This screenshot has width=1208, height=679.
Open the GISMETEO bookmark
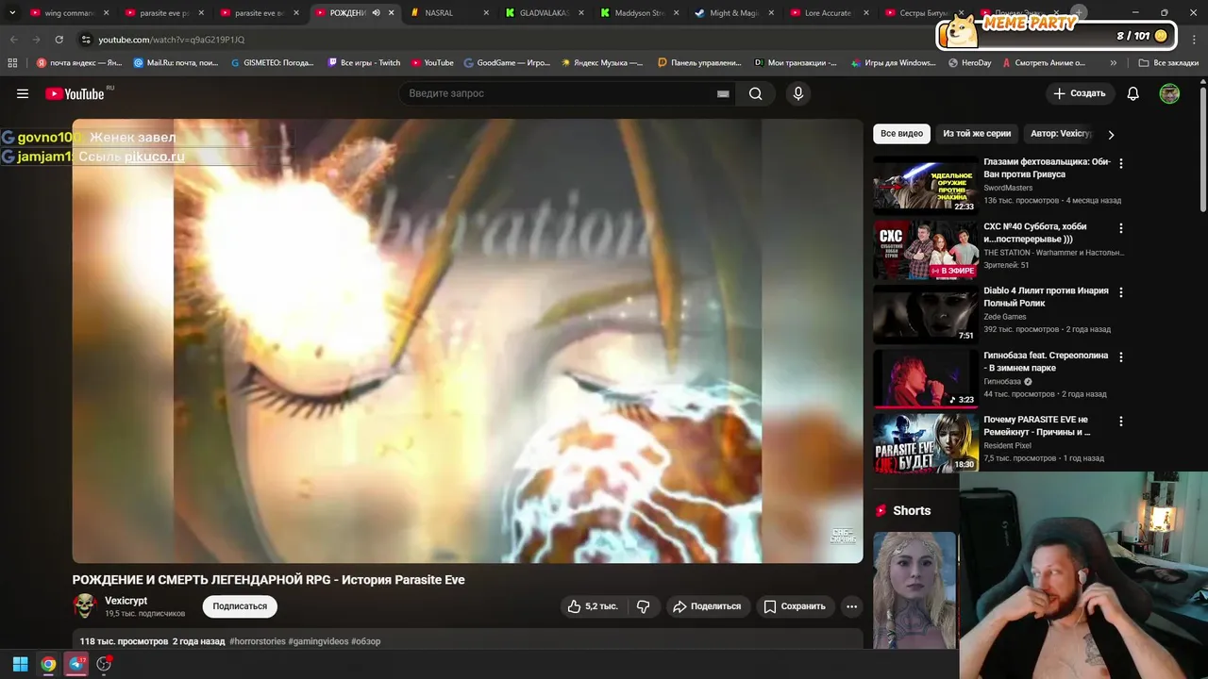point(272,63)
